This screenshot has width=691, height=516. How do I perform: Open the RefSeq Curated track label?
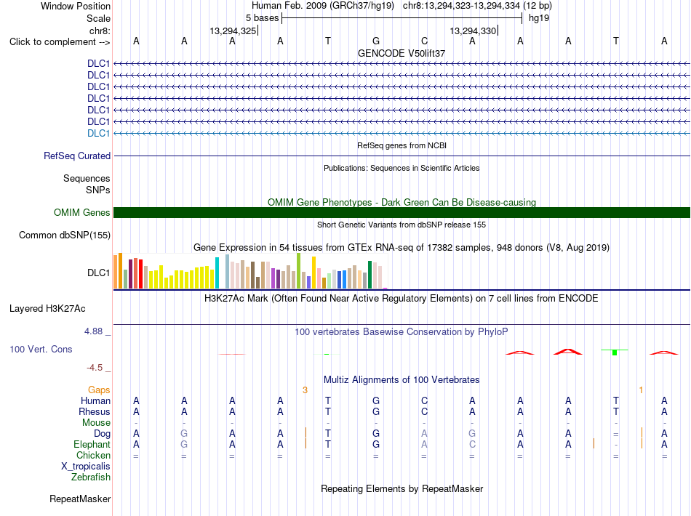pyautogui.click(x=76, y=156)
